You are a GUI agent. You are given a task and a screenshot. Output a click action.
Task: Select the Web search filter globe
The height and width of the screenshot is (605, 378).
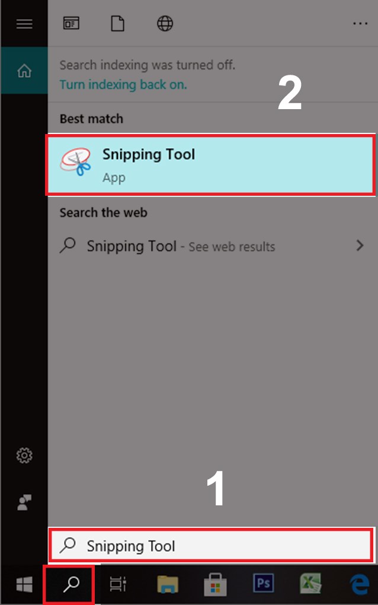[164, 23]
